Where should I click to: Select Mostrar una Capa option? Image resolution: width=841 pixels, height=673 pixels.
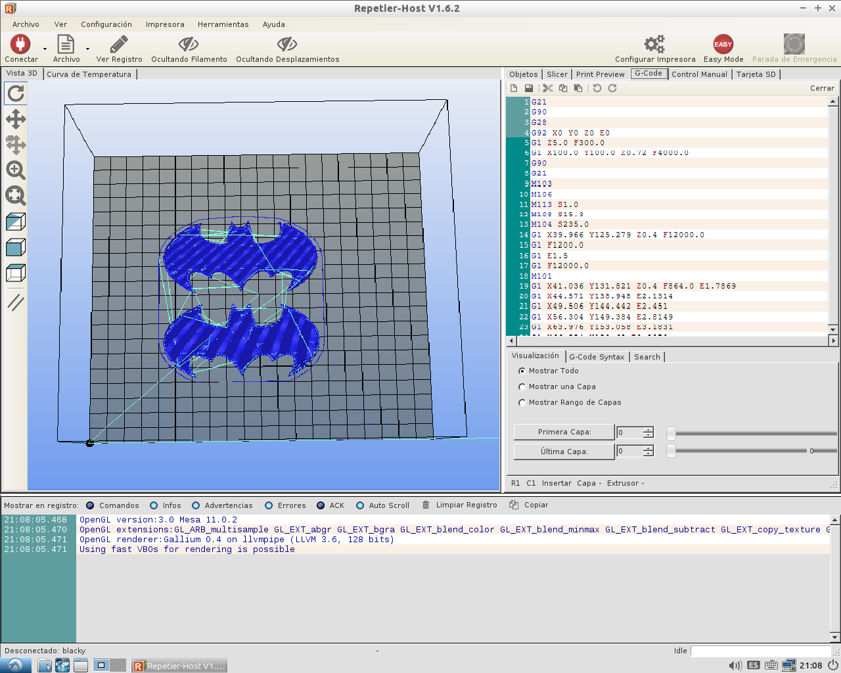(522, 386)
